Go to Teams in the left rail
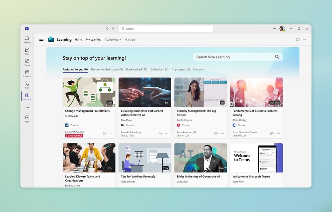Image resolution: width=332 pixels, height=212 pixels. pos(27,62)
